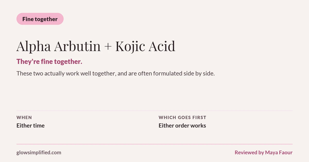Click the pink divider line above the footer

coord(154,144)
